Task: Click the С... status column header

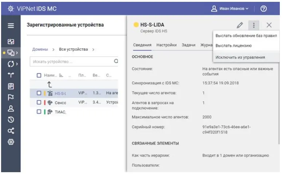Action: (109, 75)
